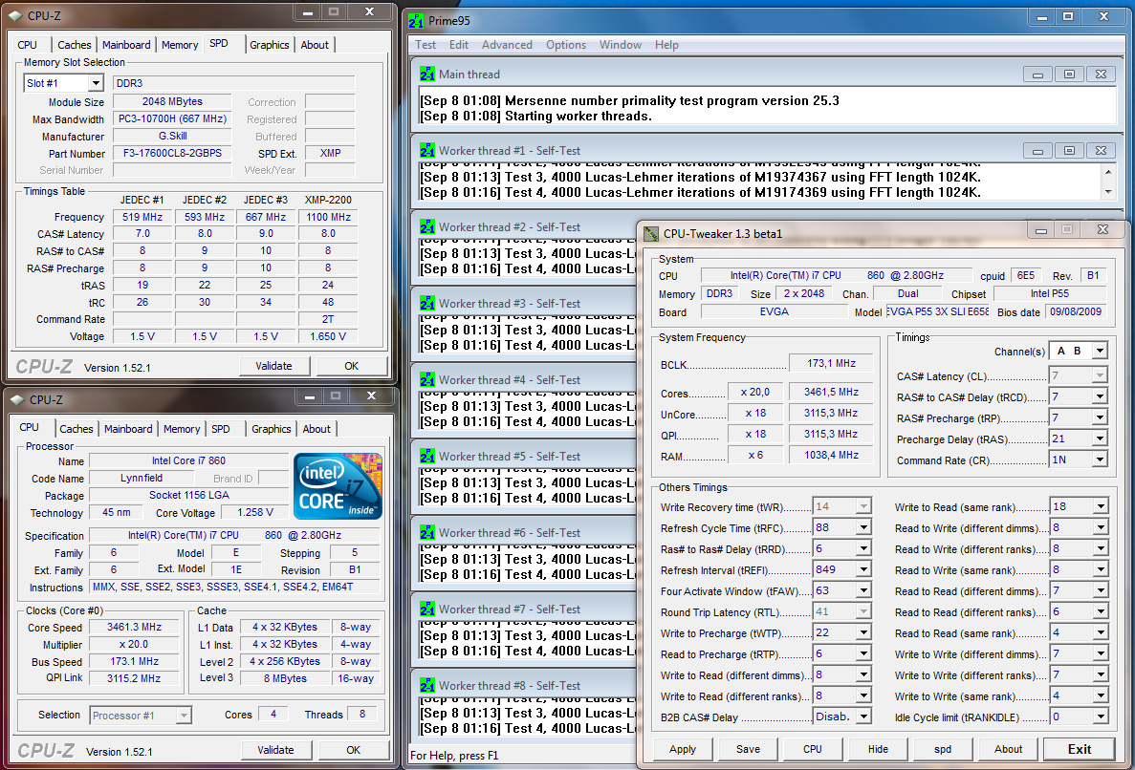1135x770 pixels.
Task: Open the Channel(s) A B dropdown
Action: tap(1100, 352)
